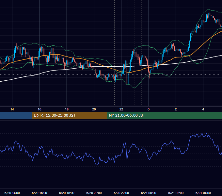Click the oscillator line's peak near 6/21 04:00
Screen dimensions: 222x196
[x=202, y=133]
